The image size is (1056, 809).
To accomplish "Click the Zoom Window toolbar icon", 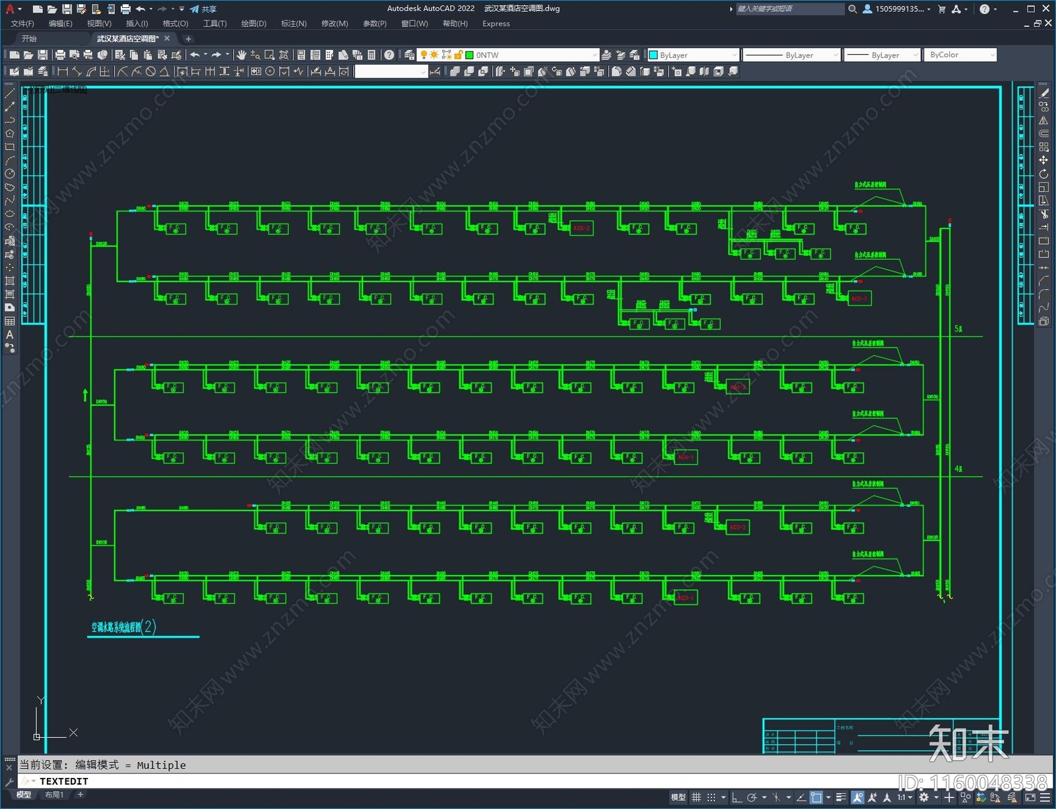I will coord(269,55).
